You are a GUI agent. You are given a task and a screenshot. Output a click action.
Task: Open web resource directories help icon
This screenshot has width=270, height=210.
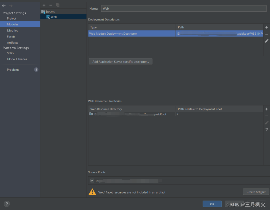coord(267,130)
